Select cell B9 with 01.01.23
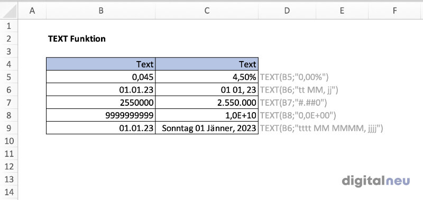 101,128
